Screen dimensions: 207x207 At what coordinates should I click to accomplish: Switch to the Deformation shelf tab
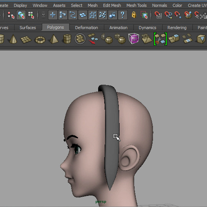pos(87,28)
